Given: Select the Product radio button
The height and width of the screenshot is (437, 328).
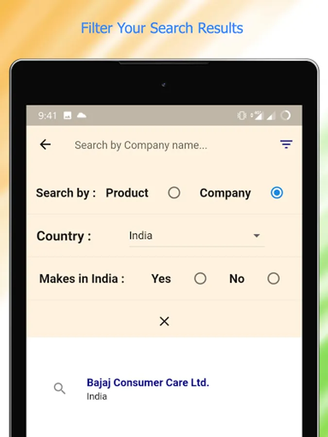Looking at the screenshot, I should [174, 193].
